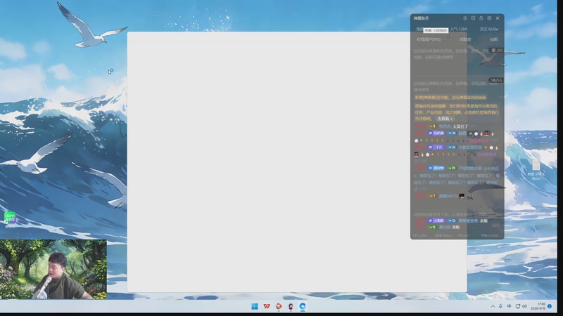The width and height of the screenshot is (563, 316).
Task: Open the 新建 文本文档.txt desktop file
Action: [536, 169]
